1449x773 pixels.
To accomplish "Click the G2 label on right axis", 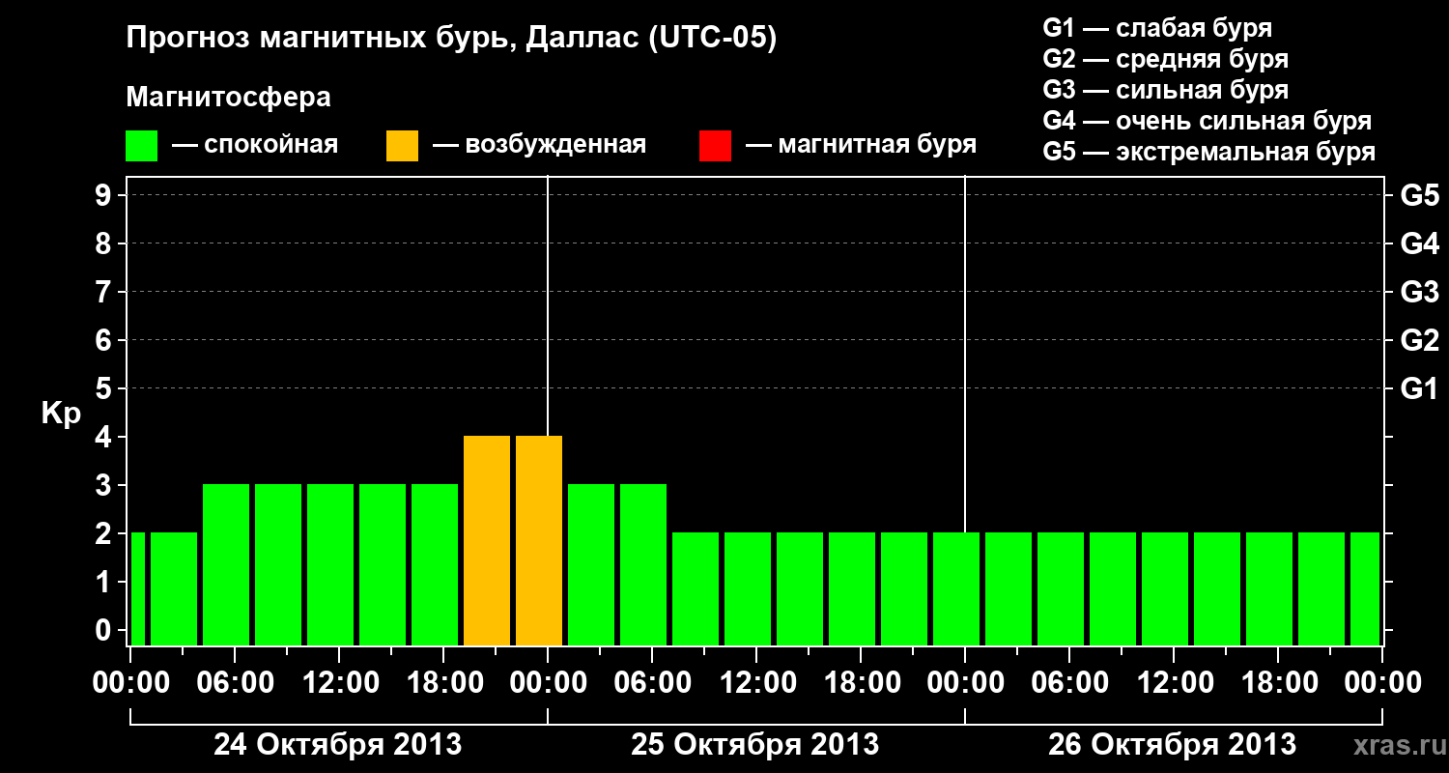I will tap(1419, 340).
